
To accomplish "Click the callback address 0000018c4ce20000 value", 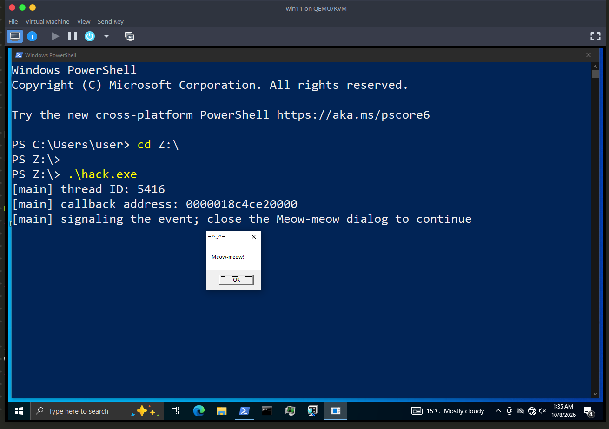I will (242, 204).
